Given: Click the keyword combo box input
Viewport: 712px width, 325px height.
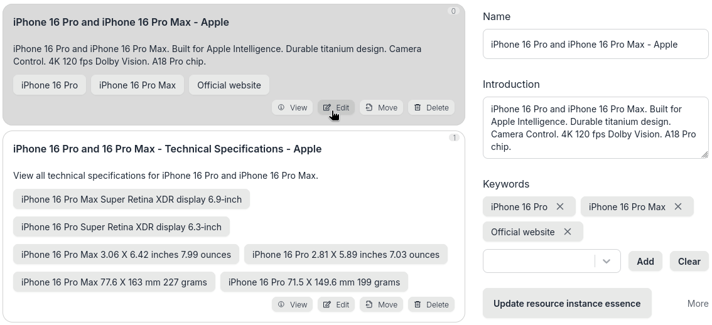Looking at the screenshot, I should click(x=539, y=261).
